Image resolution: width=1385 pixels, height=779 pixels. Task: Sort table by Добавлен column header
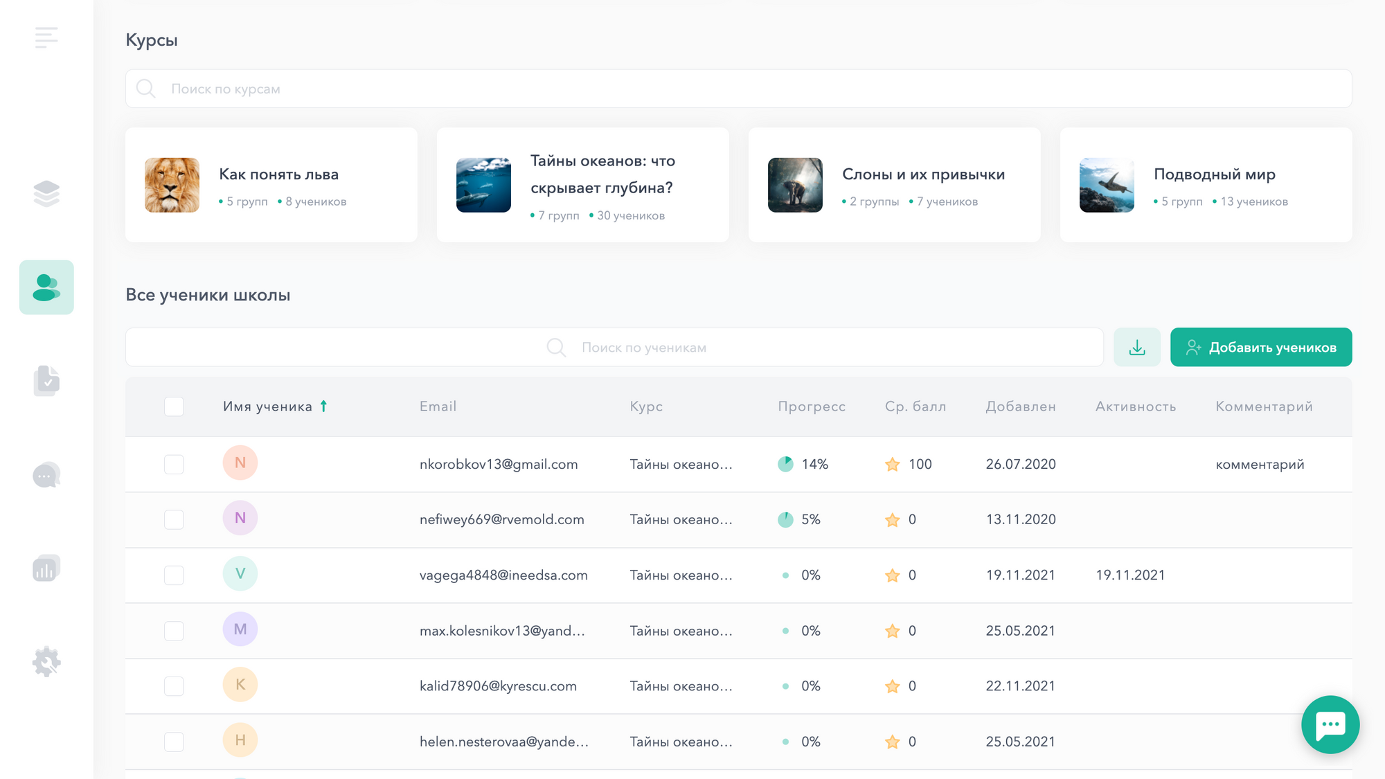coord(1020,406)
